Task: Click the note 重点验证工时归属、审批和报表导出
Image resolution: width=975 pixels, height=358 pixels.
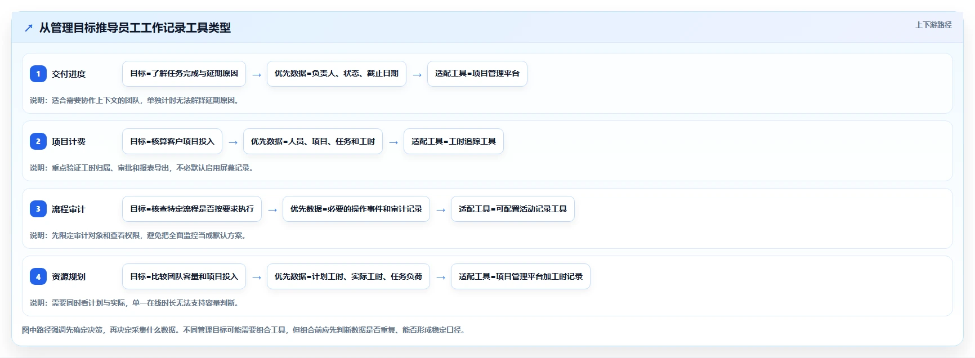Action: [110, 168]
